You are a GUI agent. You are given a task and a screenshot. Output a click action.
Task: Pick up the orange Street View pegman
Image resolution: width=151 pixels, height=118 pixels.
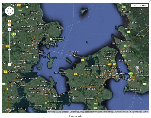[10, 23]
